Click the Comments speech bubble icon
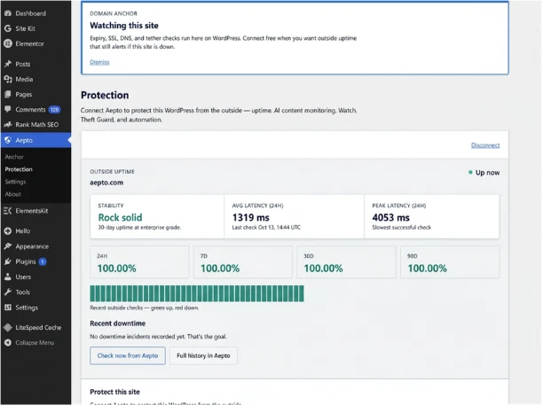The height and width of the screenshot is (405, 543). (x=8, y=109)
